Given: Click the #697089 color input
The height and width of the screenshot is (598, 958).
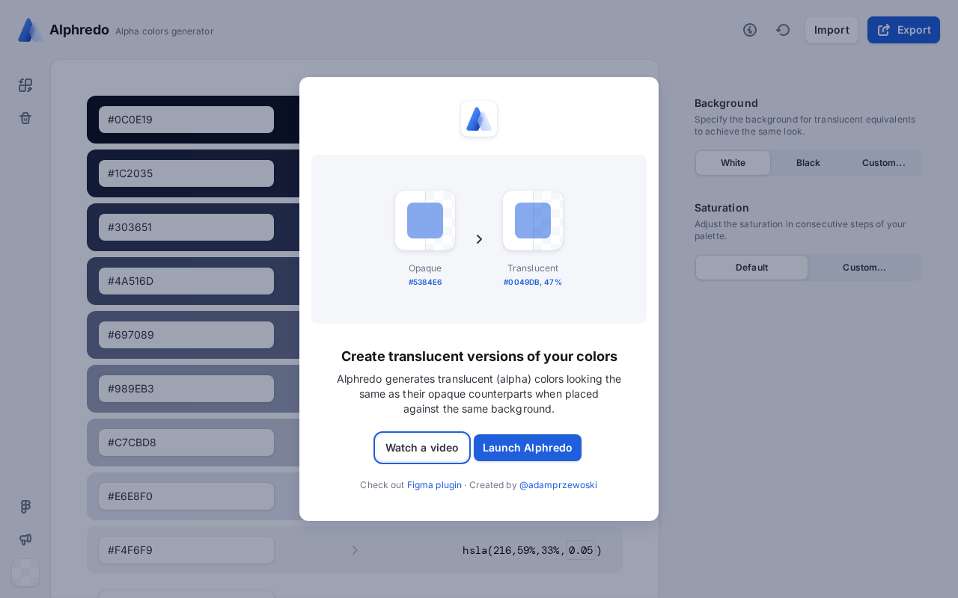Looking at the screenshot, I should point(186,335).
